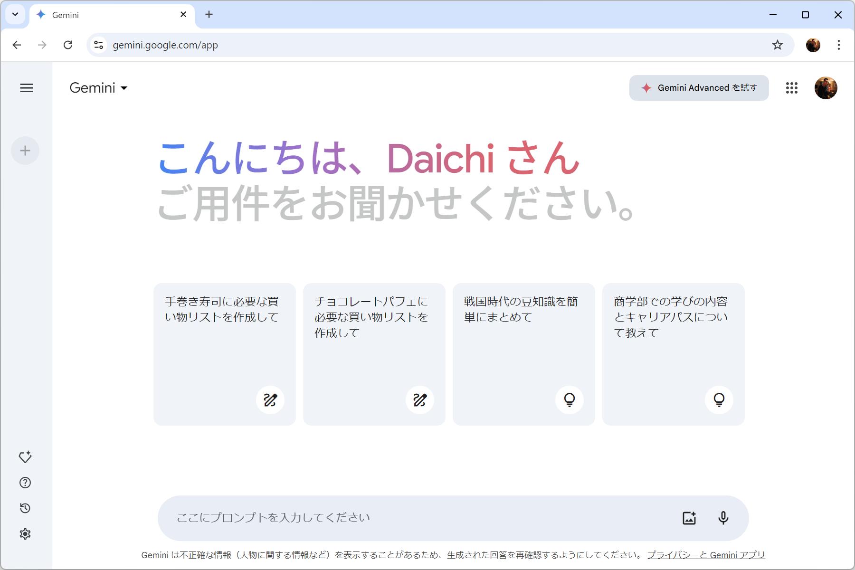Click the lightbulb icon on 戦国時代 card
The image size is (855, 570).
tap(570, 400)
